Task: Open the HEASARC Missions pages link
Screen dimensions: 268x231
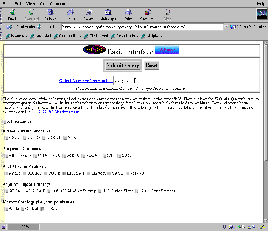Action: pyautogui.click(x=57, y=112)
